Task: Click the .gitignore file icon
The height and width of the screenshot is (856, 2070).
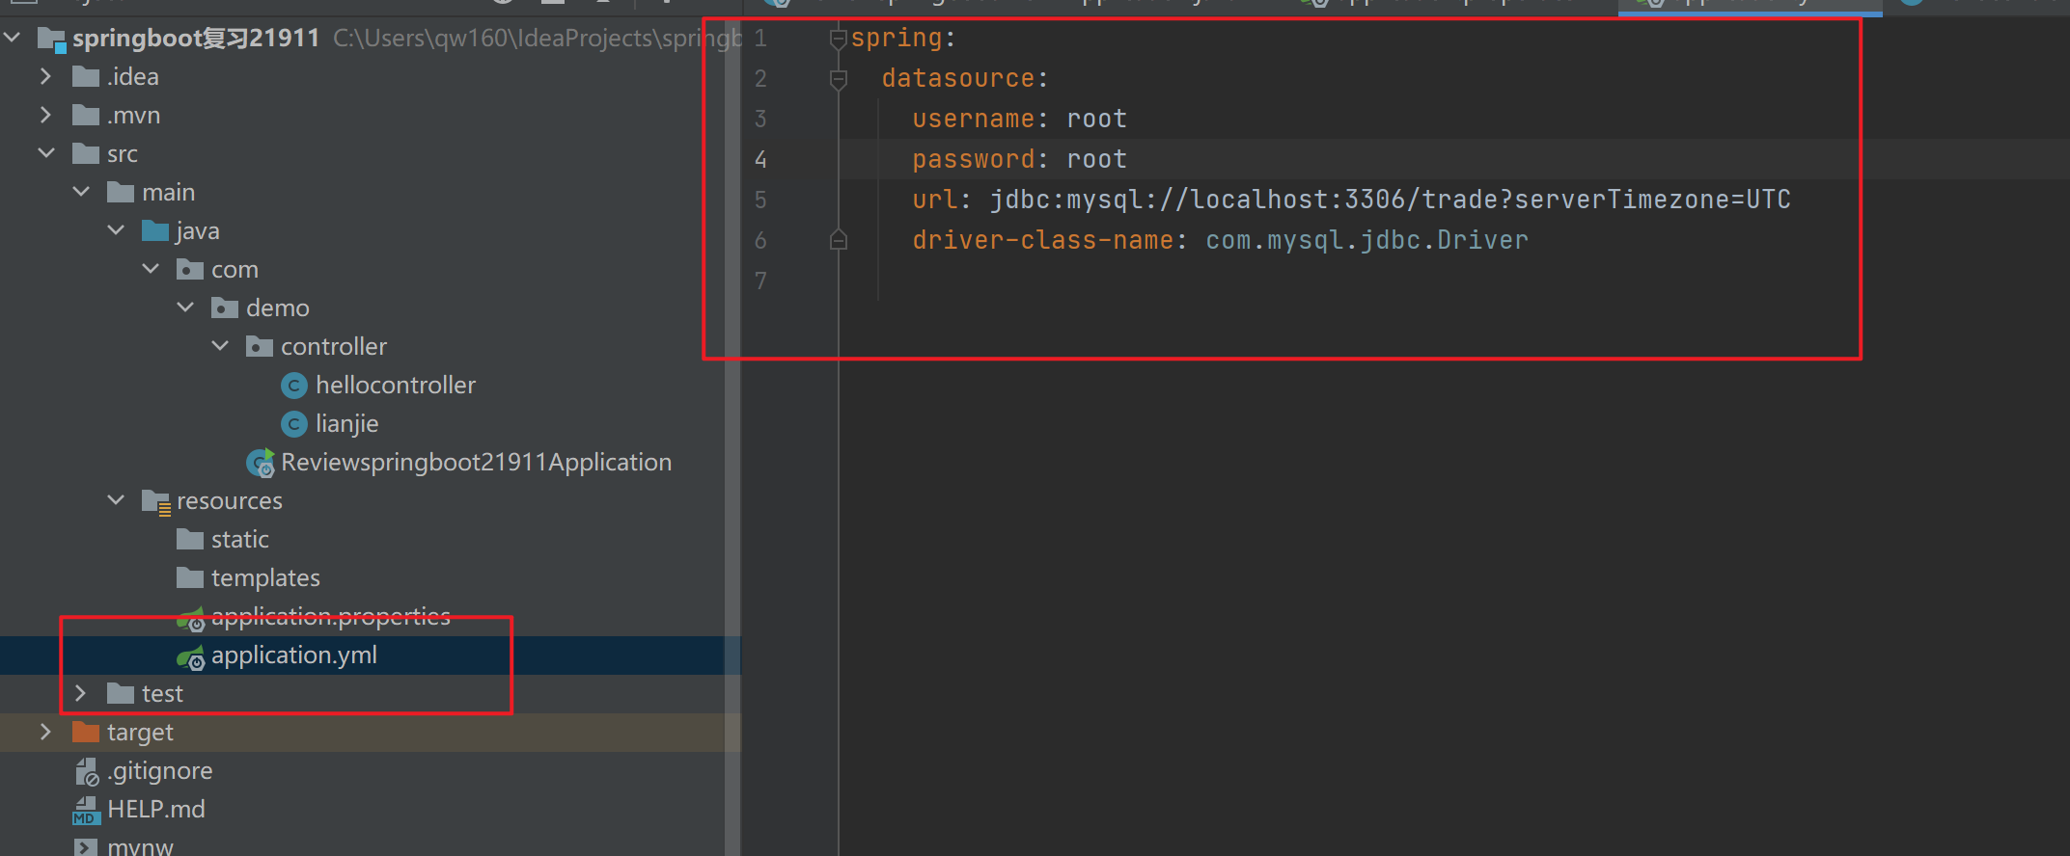Action: (x=87, y=771)
